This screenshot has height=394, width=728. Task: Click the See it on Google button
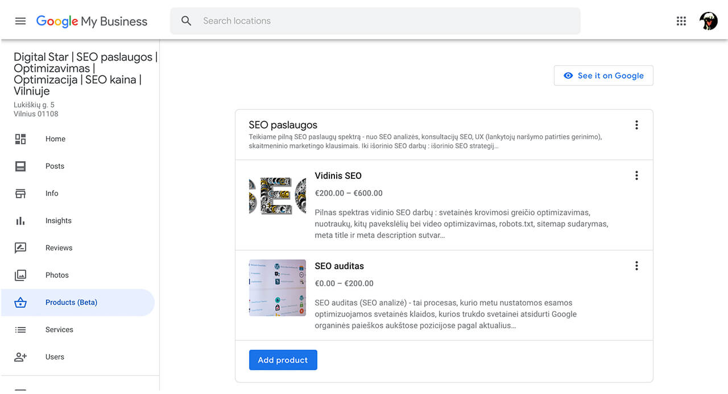click(603, 76)
